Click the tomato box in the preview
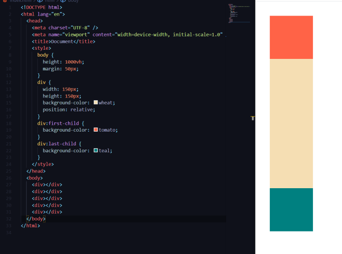 291,37
